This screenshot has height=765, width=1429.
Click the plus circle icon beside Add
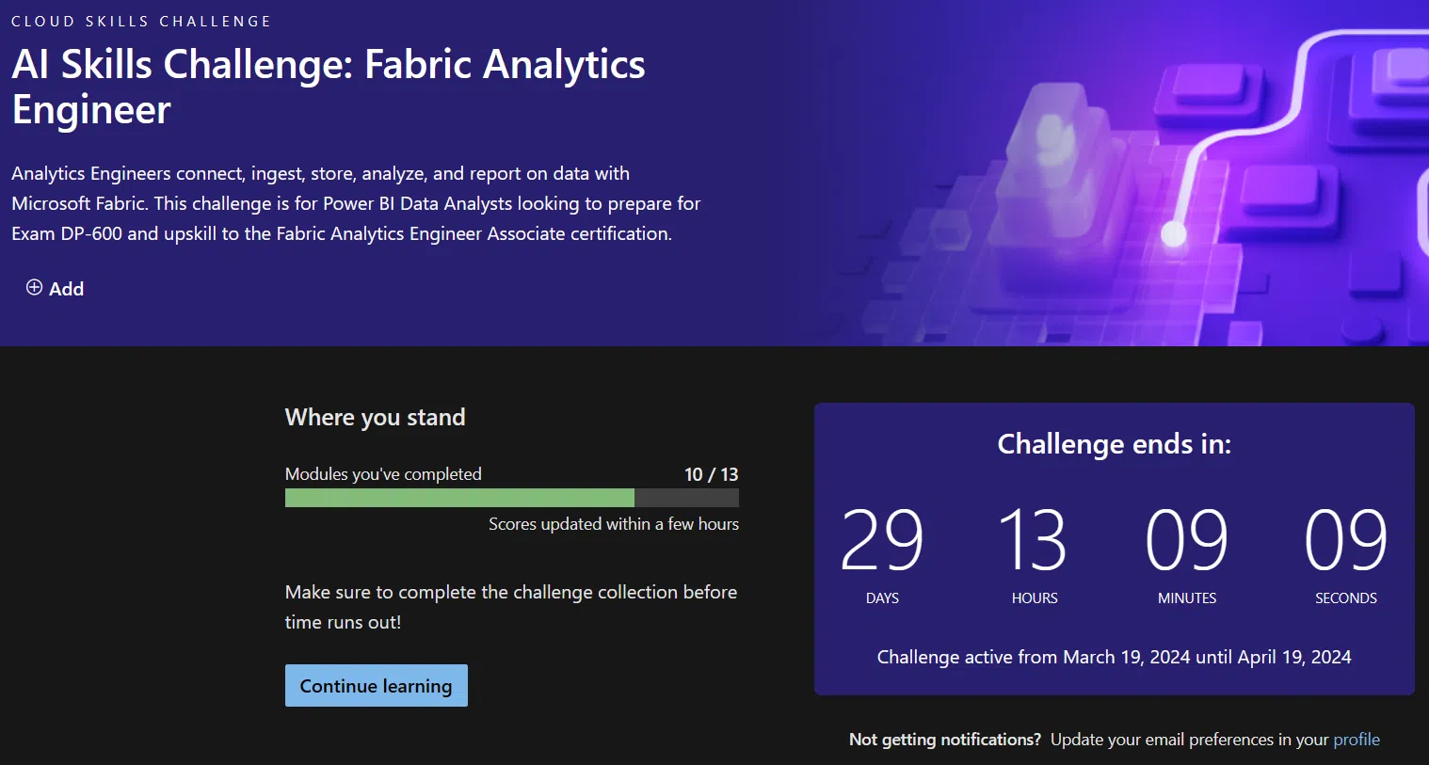coord(34,288)
